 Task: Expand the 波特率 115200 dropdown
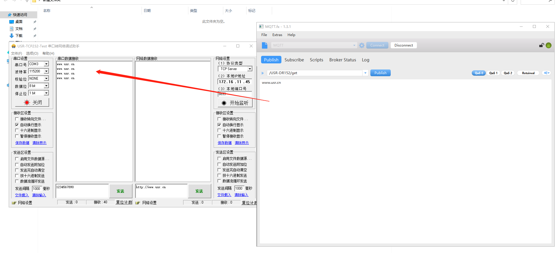click(x=46, y=71)
